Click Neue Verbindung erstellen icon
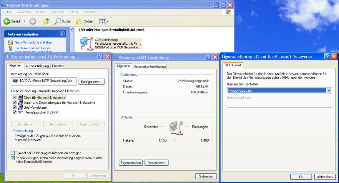The height and width of the screenshot is (183, 339). 11,43
